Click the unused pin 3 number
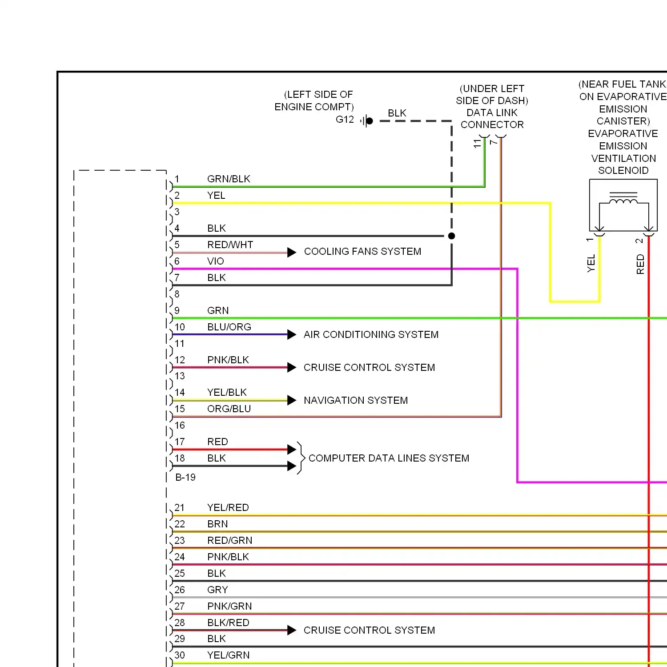The image size is (667, 667). tap(177, 212)
